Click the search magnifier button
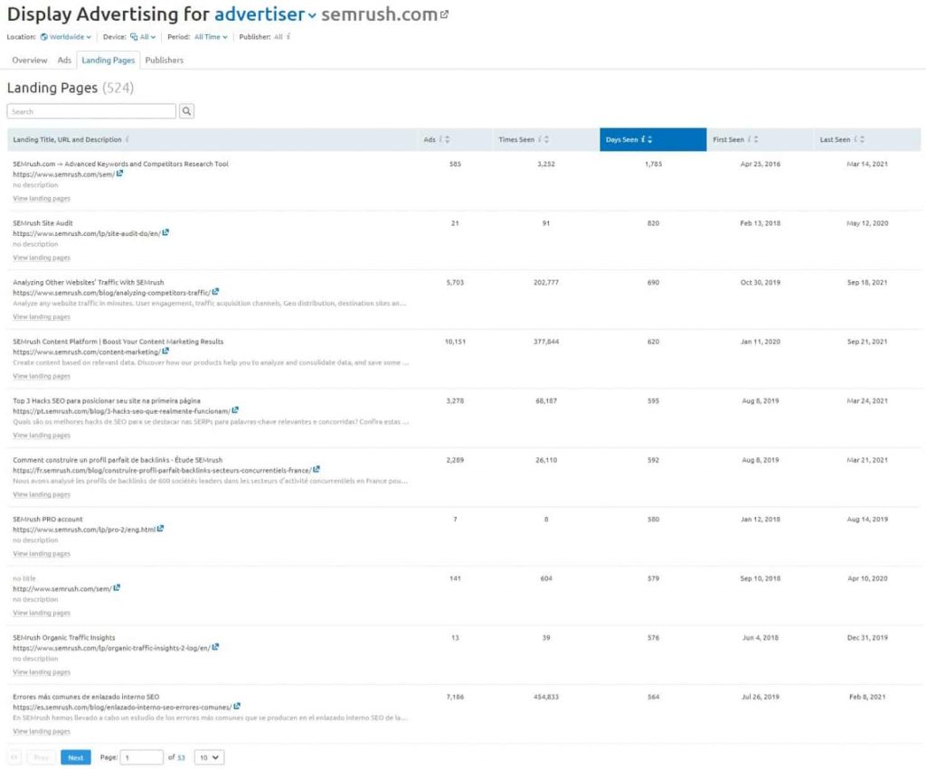Screen dimensions: 926x769 click(x=186, y=111)
